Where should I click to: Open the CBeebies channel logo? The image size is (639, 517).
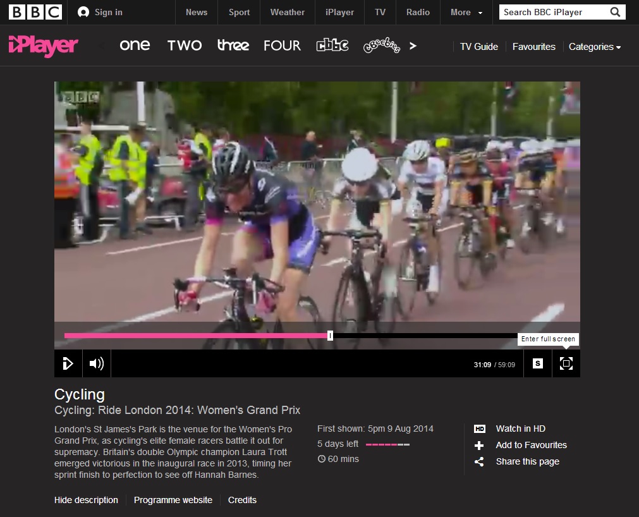coord(381,46)
